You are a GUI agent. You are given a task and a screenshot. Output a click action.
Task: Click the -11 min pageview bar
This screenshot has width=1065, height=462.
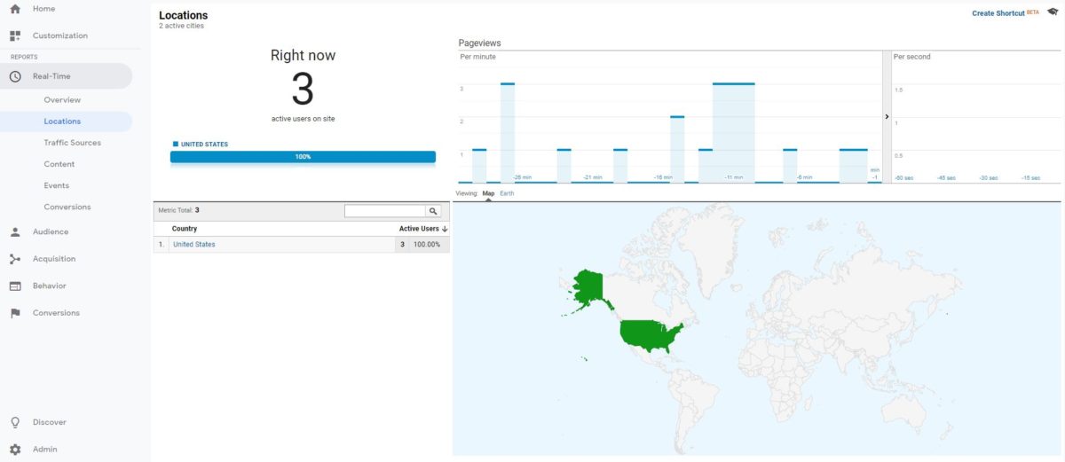pos(734,133)
